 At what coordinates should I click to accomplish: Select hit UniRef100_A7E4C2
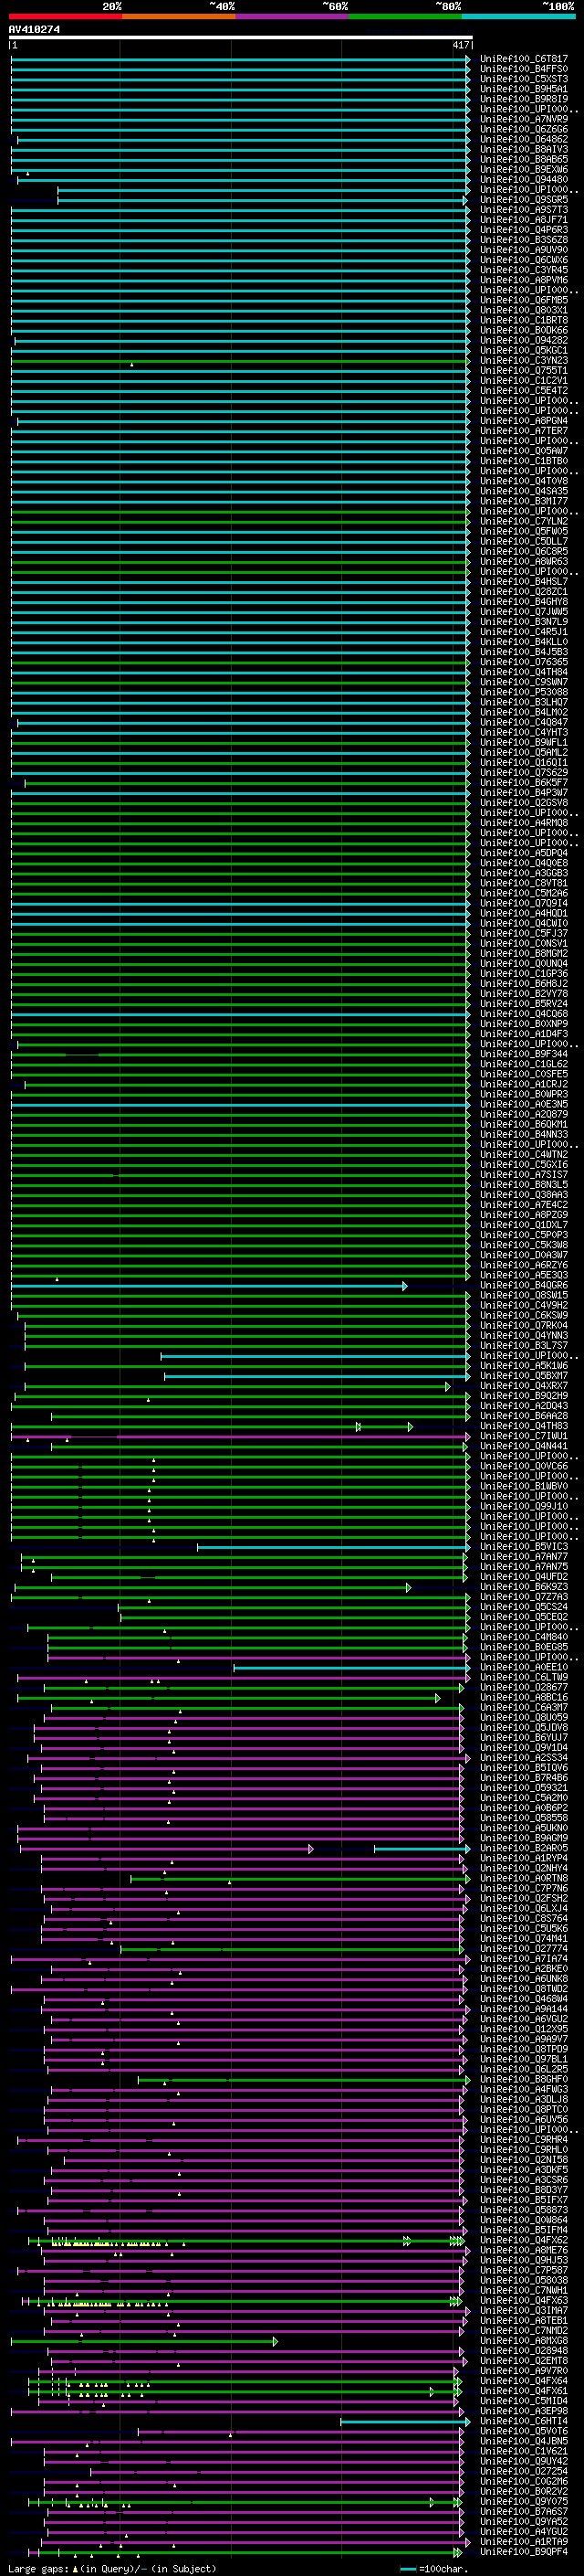[x=523, y=1204]
